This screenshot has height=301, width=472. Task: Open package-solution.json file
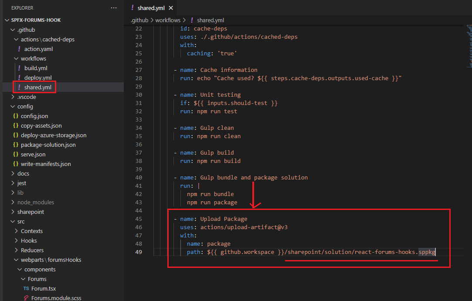point(48,145)
